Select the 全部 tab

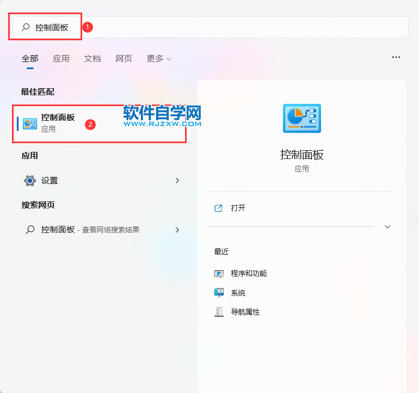[x=30, y=59]
